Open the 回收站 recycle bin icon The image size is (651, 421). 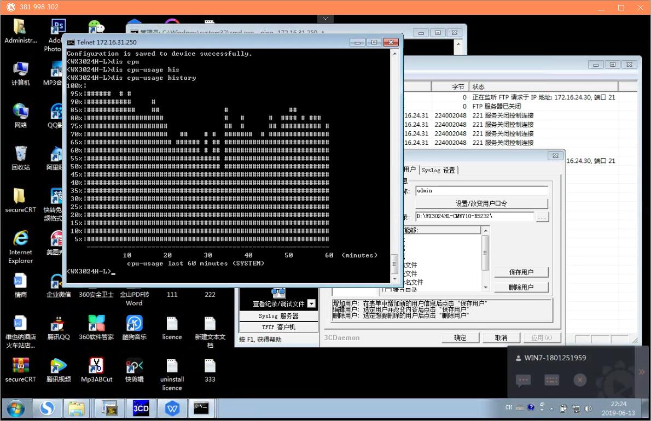click(20, 158)
